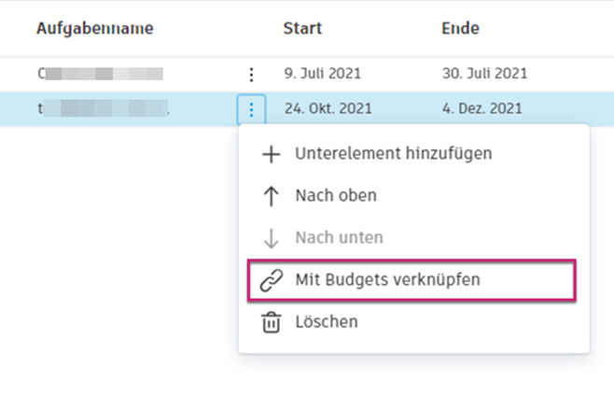Screen dimensions: 614x394
Task: Select "Unterelement hinzufügen" from the context menu
Action: click(393, 154)
